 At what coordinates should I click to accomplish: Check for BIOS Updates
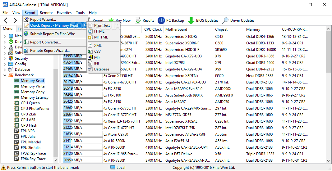203,20
